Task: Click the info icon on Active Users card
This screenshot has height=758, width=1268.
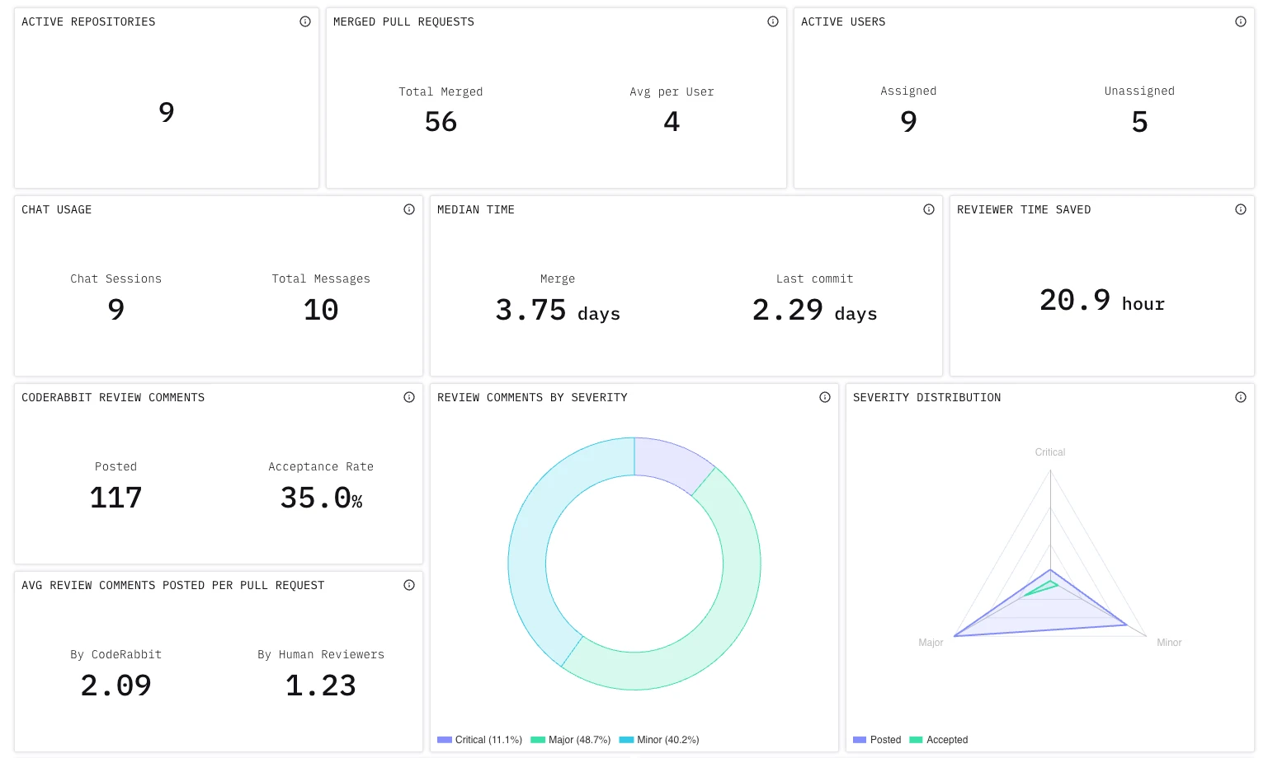Action: (1241, 21)
